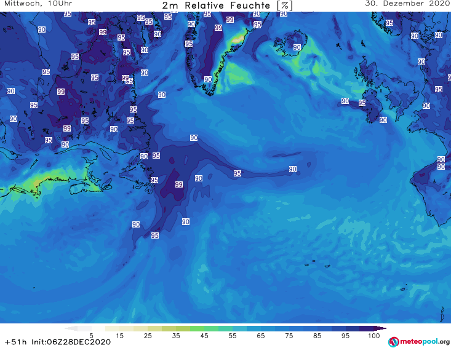Click the 99 label in the Atlantic humidity maximum

(x=179, y=184)
